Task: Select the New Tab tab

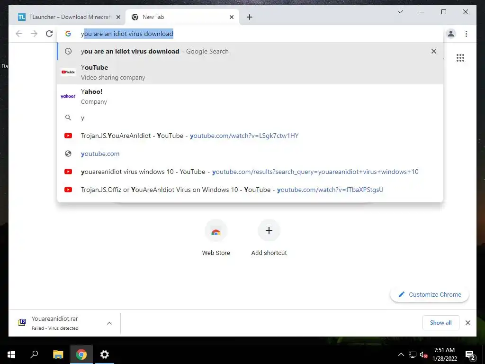Action: 182,18
